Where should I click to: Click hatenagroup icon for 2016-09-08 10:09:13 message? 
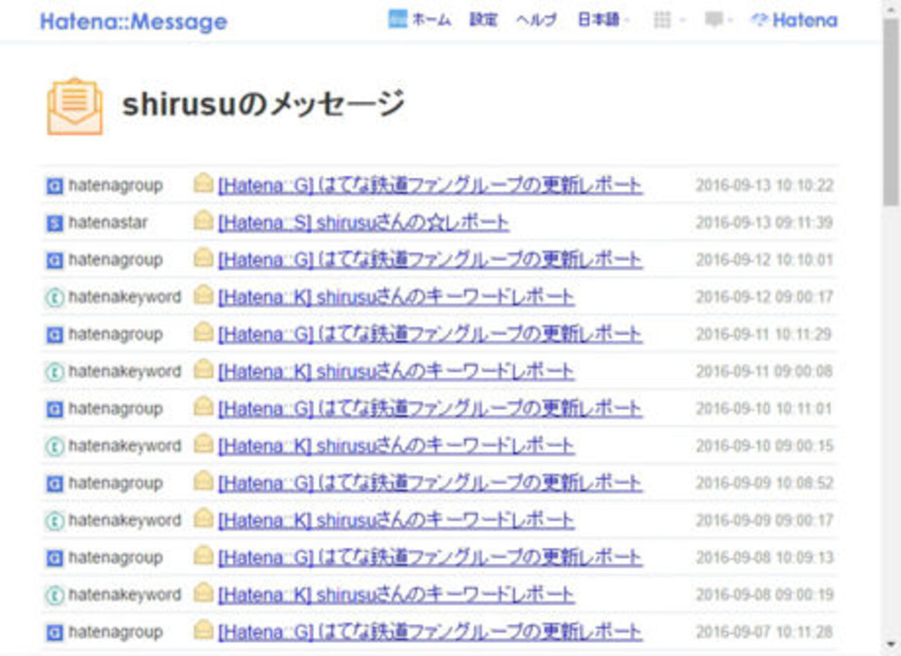click(x=55, y=558)
